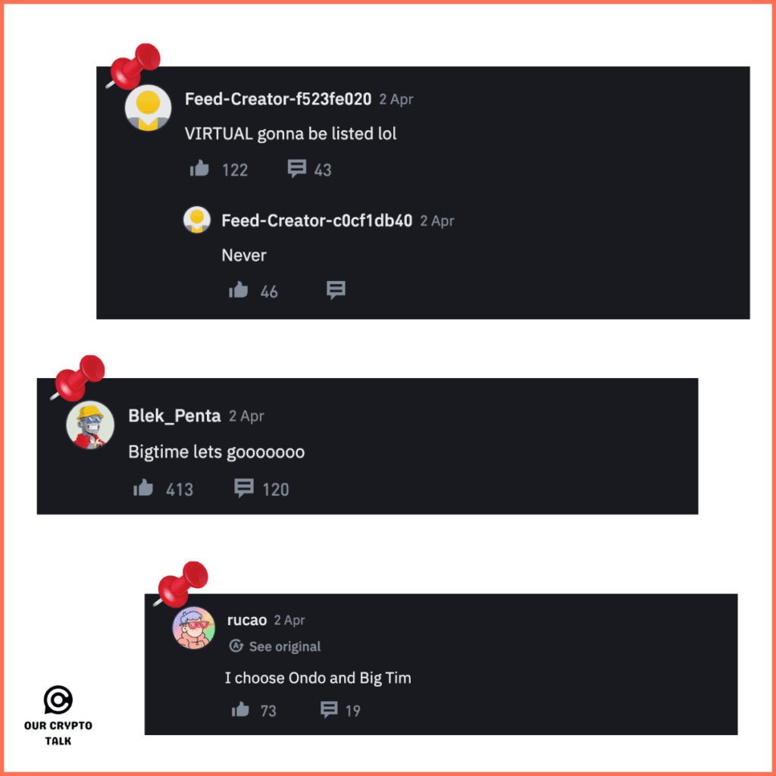The width and height of the screenshot is (776, 776).
Task: Like Blek_Penta's Bigtime comment
Action: pos(143,488)
